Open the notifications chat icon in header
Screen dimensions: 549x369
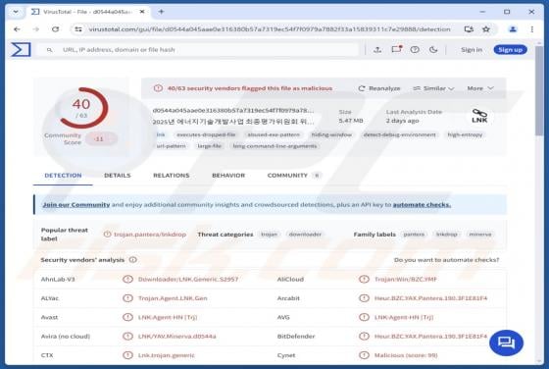396,49
